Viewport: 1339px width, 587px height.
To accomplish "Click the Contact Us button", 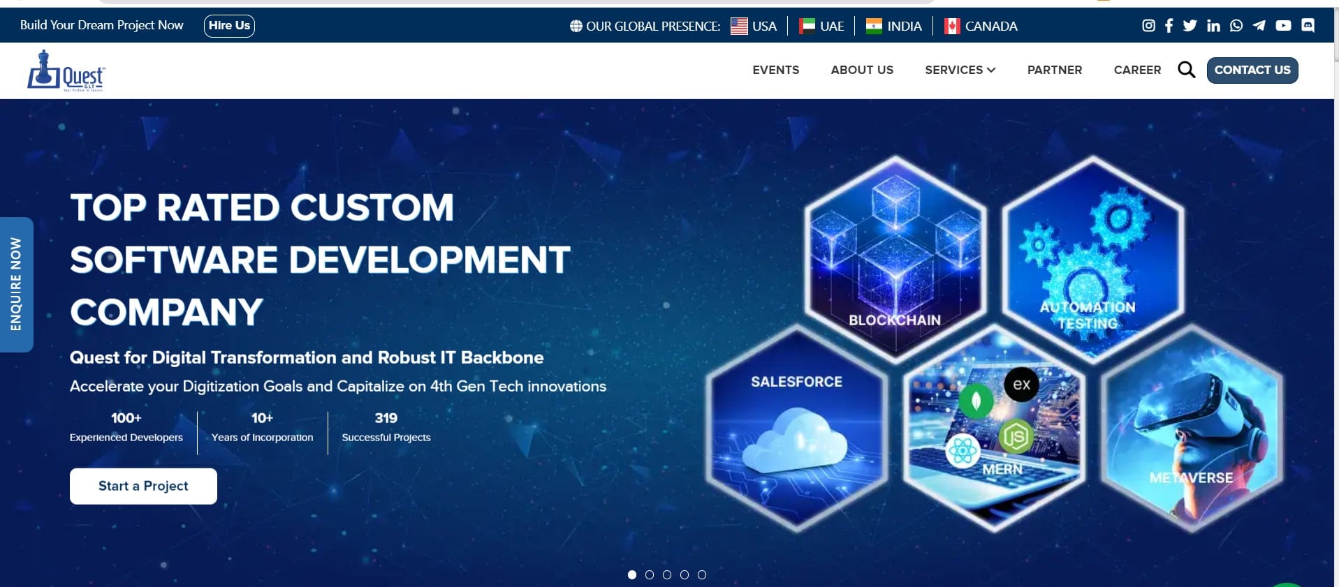I will tap(1252, 70).
